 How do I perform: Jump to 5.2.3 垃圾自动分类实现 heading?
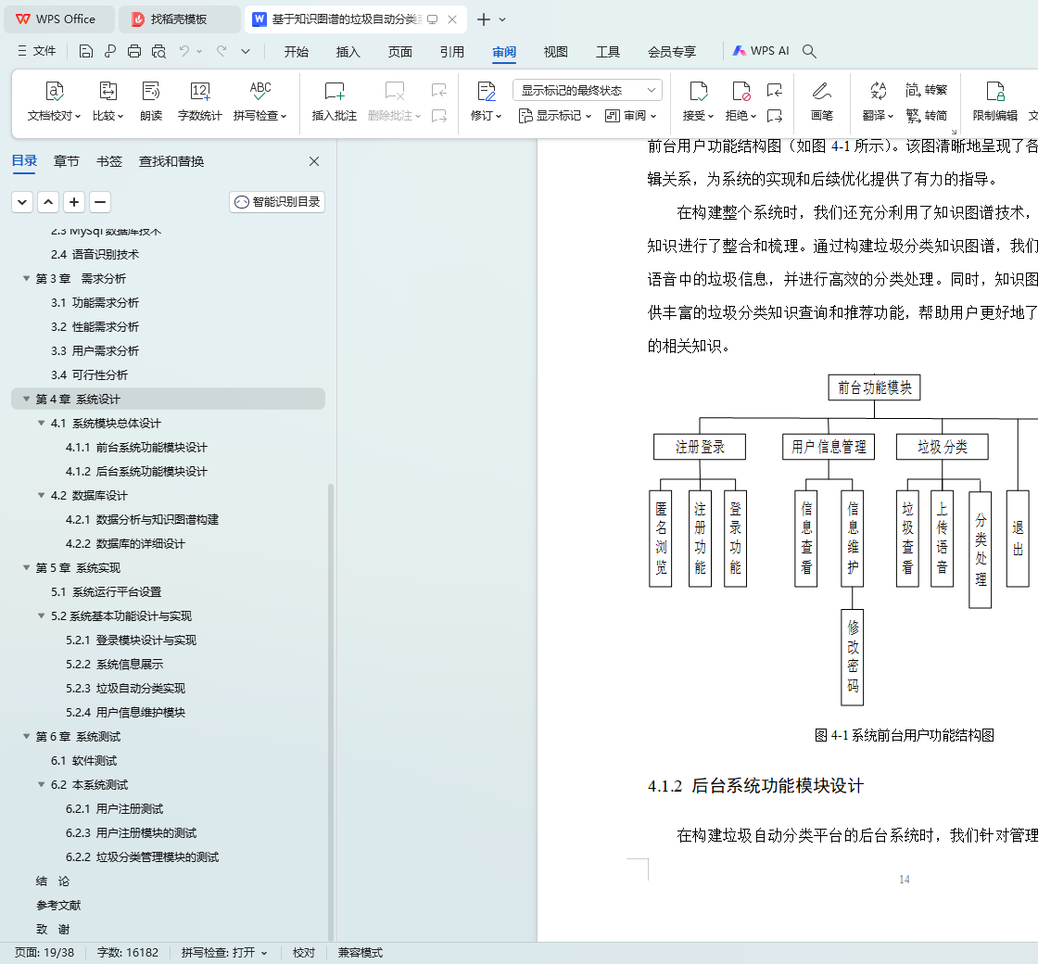tap(125, 689)
